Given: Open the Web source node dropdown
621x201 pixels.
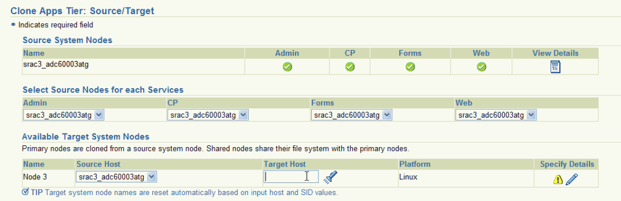Looking at the screenshot, I should [x=496, y=115].
